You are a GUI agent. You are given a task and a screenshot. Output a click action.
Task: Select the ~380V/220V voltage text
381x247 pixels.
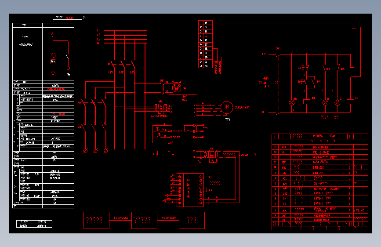click(26, 45)
